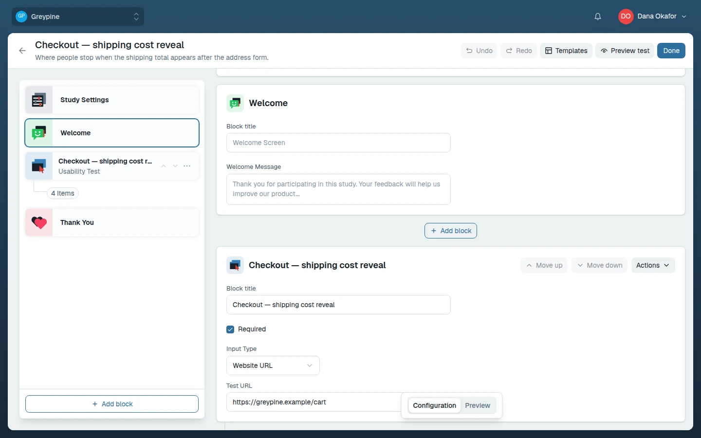Click the DO user avatar
The width and height of the screenshot is (701, 438).
626,17
